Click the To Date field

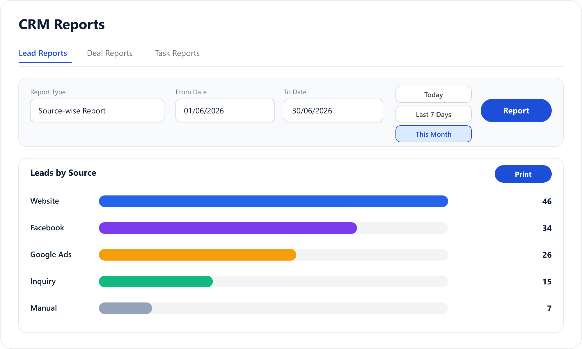pyautogui.click(x=333, y=111)
